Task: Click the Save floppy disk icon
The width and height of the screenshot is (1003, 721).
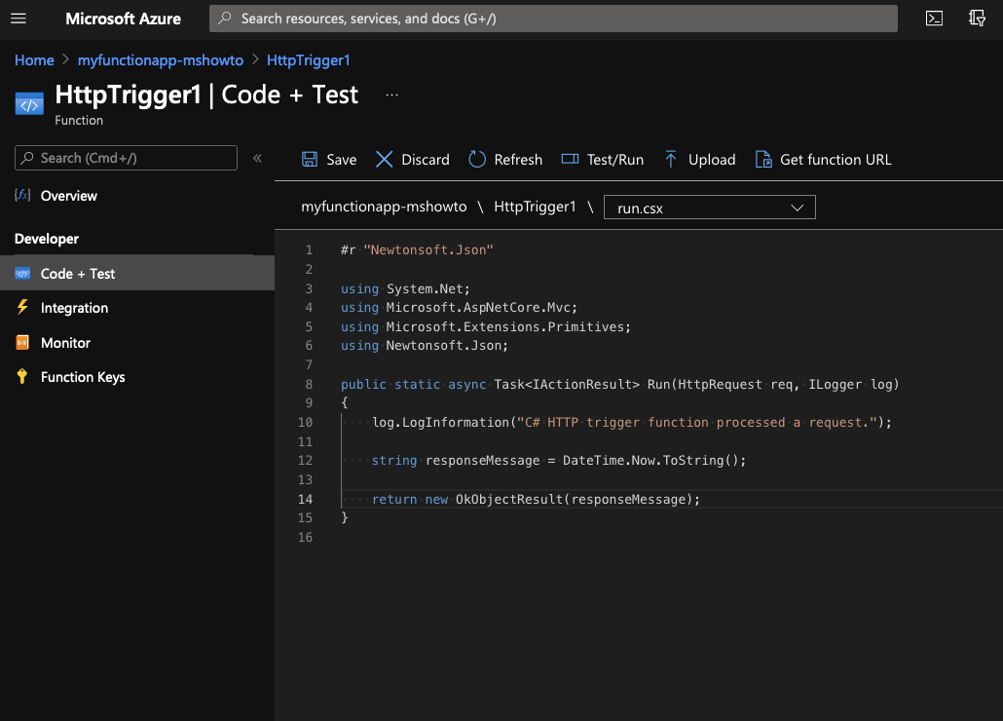Action: [310, 159]
